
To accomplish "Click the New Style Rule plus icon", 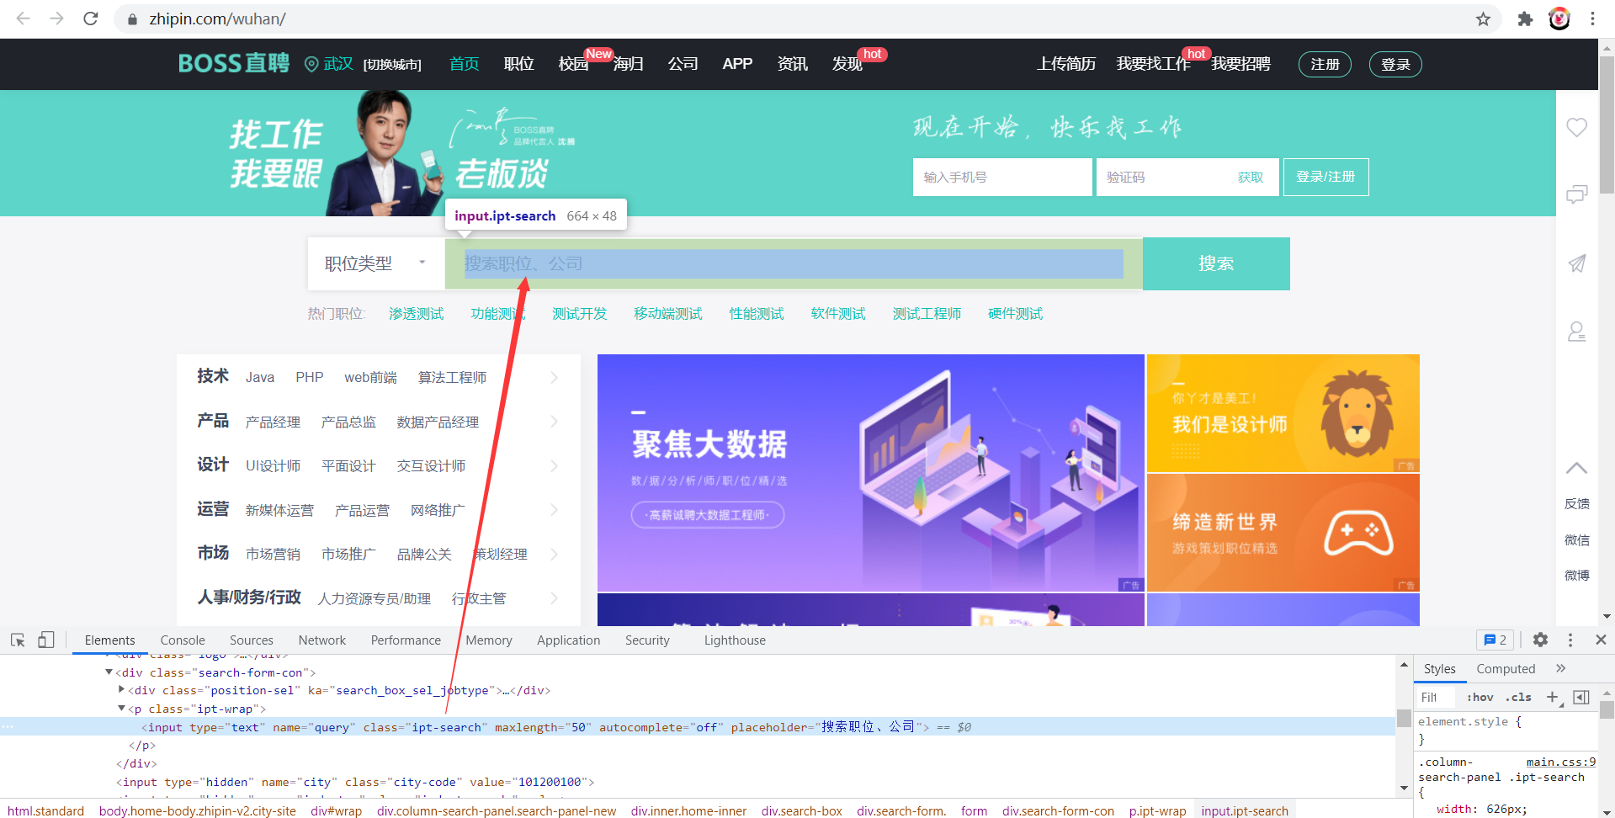I will 1554,697.
